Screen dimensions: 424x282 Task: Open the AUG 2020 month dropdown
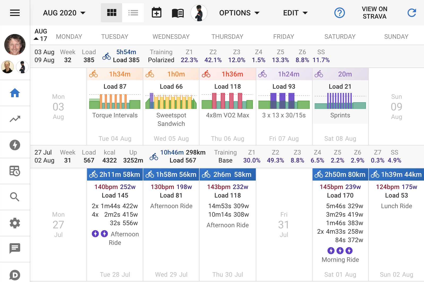click(x=64, y=13)
